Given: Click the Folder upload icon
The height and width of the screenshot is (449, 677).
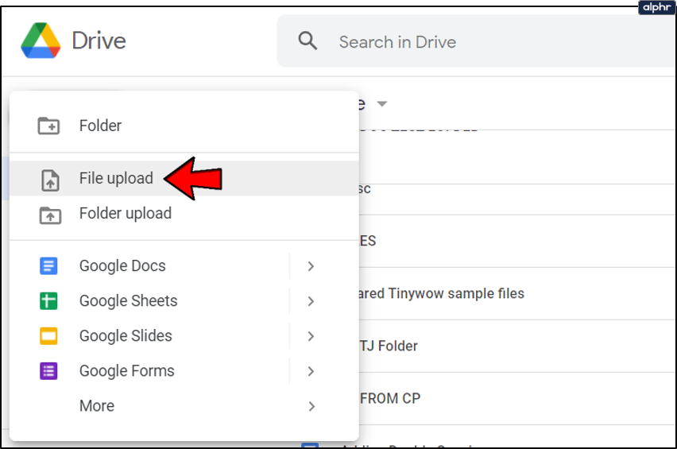Looking at the screenshot, I should (x=50, y=215).
